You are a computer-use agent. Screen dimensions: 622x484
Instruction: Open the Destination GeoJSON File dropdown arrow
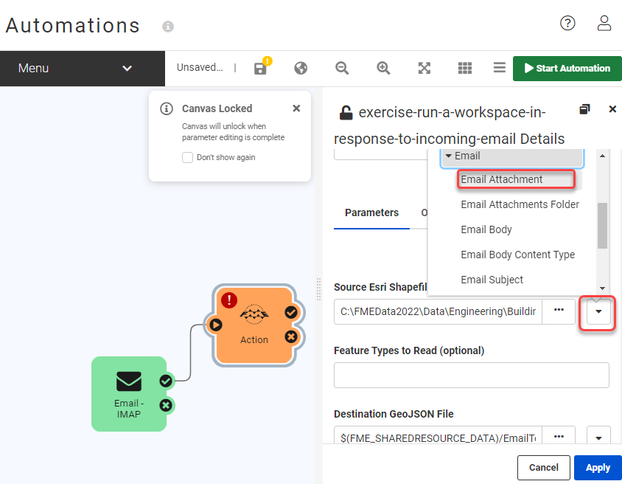(598, 438)
